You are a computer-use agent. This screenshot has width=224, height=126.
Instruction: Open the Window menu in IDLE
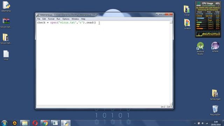(75, 19)
